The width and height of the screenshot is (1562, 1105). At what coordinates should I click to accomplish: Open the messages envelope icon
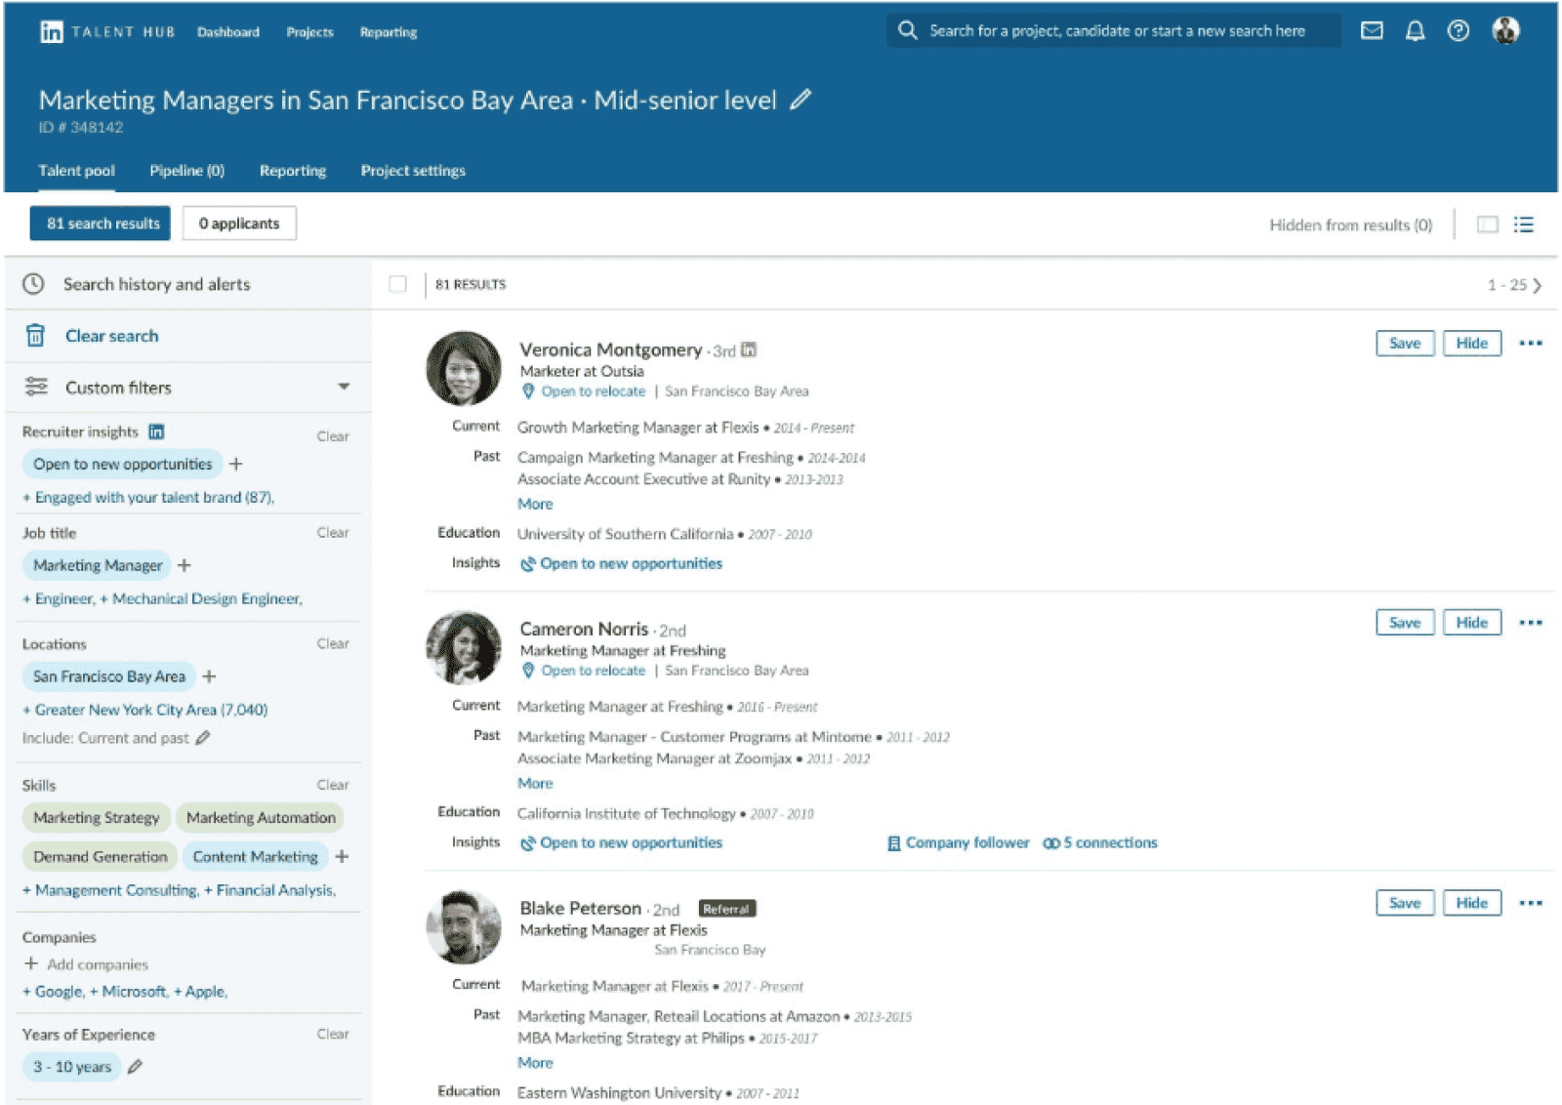click(1372, 31)
